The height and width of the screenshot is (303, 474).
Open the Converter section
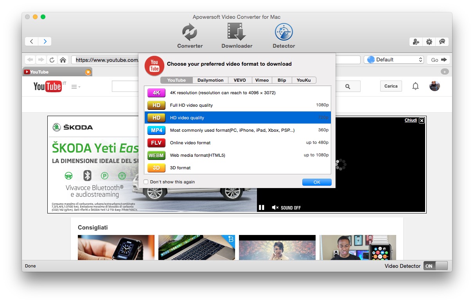click(190, 36)
